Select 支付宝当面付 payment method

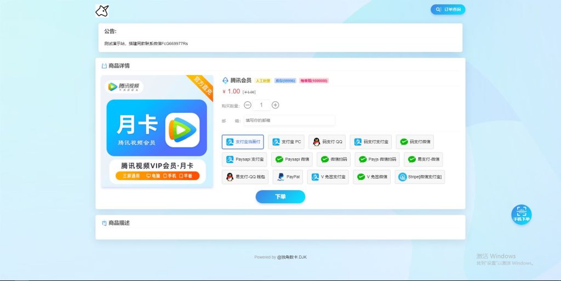click(243, 142)
